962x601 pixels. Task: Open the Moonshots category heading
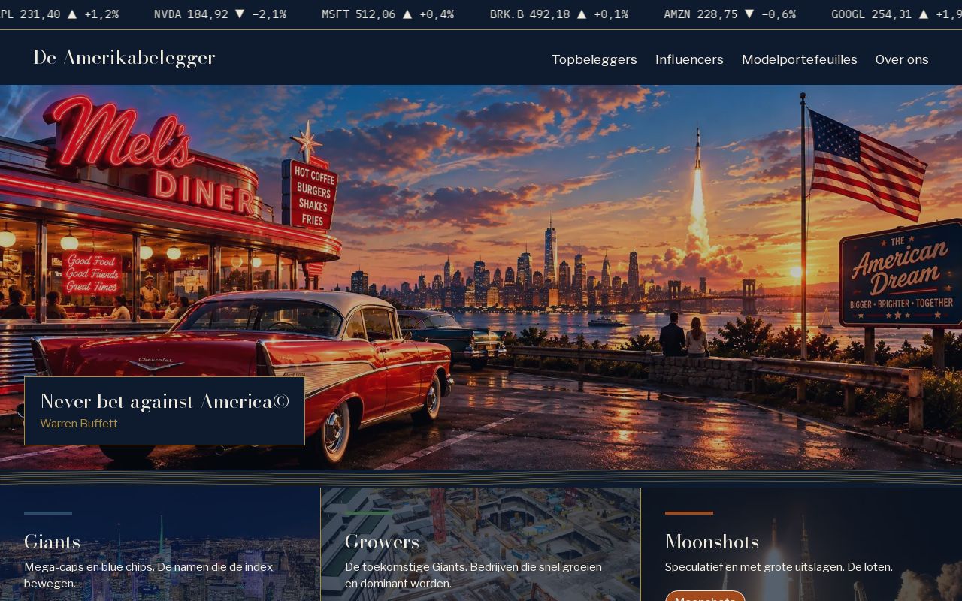click(x=712, y=542)
